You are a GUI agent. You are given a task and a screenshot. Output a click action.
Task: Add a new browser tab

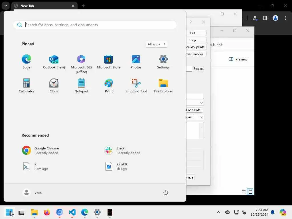[83, 6]
